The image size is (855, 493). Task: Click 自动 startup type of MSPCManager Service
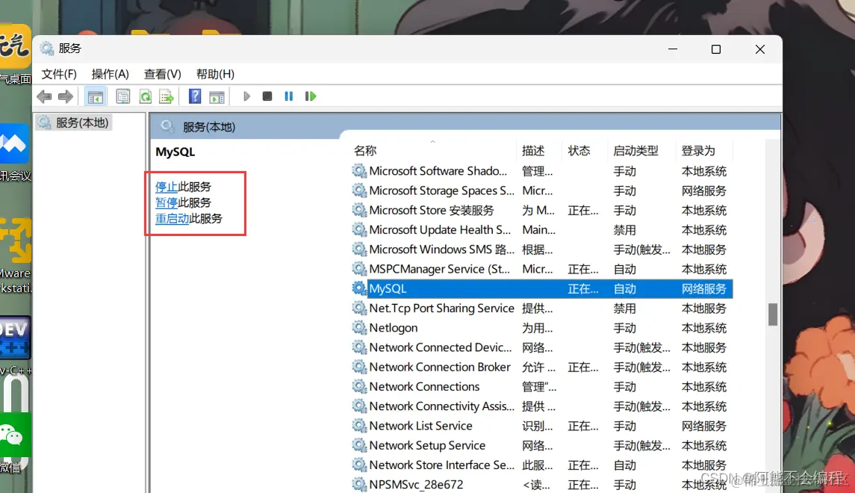(624, 270)
